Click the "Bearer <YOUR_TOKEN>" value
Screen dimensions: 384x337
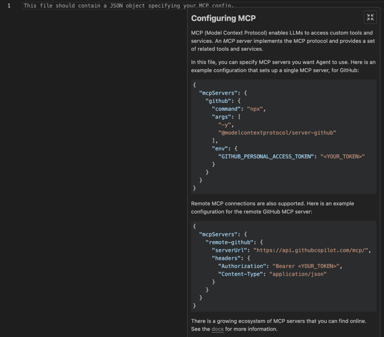[x=307, y=266]
